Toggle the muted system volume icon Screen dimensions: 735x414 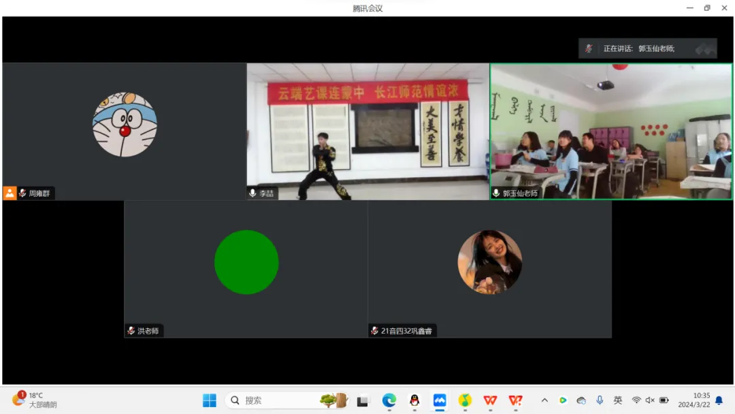click(650, 400)
